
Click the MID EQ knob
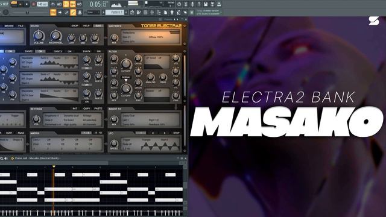pyautogui.click(x=83, y=38)
